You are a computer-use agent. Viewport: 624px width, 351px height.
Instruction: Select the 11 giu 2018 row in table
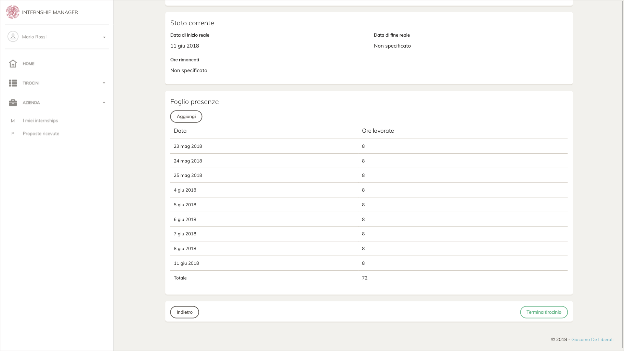(369, 263)
